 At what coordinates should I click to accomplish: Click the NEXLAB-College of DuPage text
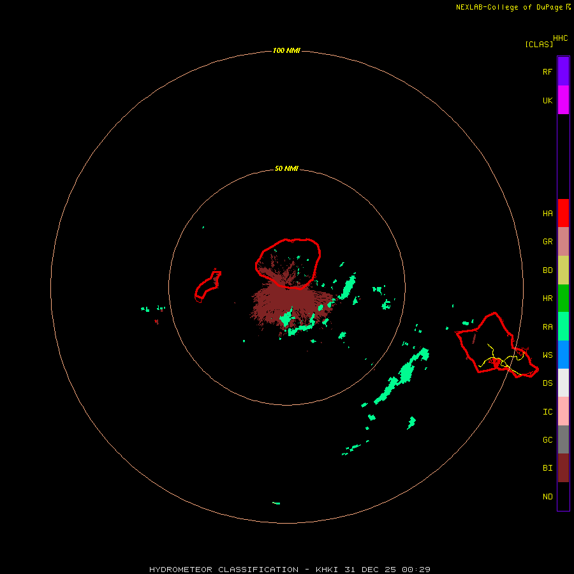509,7
